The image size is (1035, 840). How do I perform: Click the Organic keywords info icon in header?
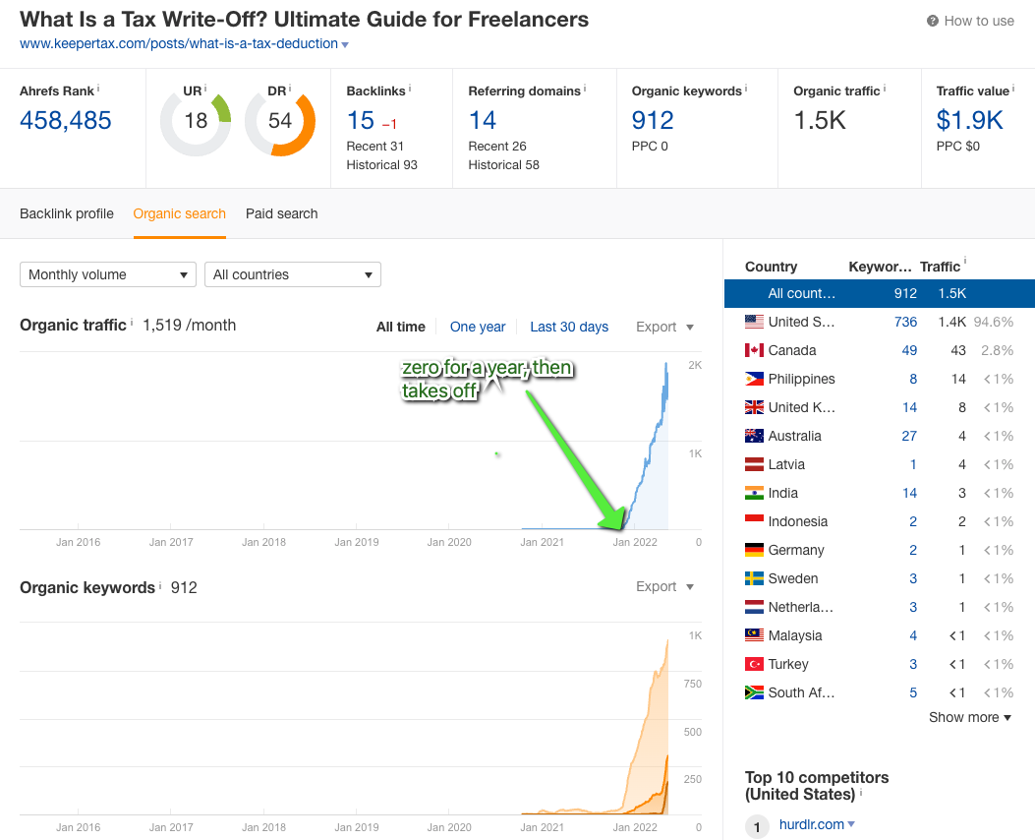click(x=746, y=88)
